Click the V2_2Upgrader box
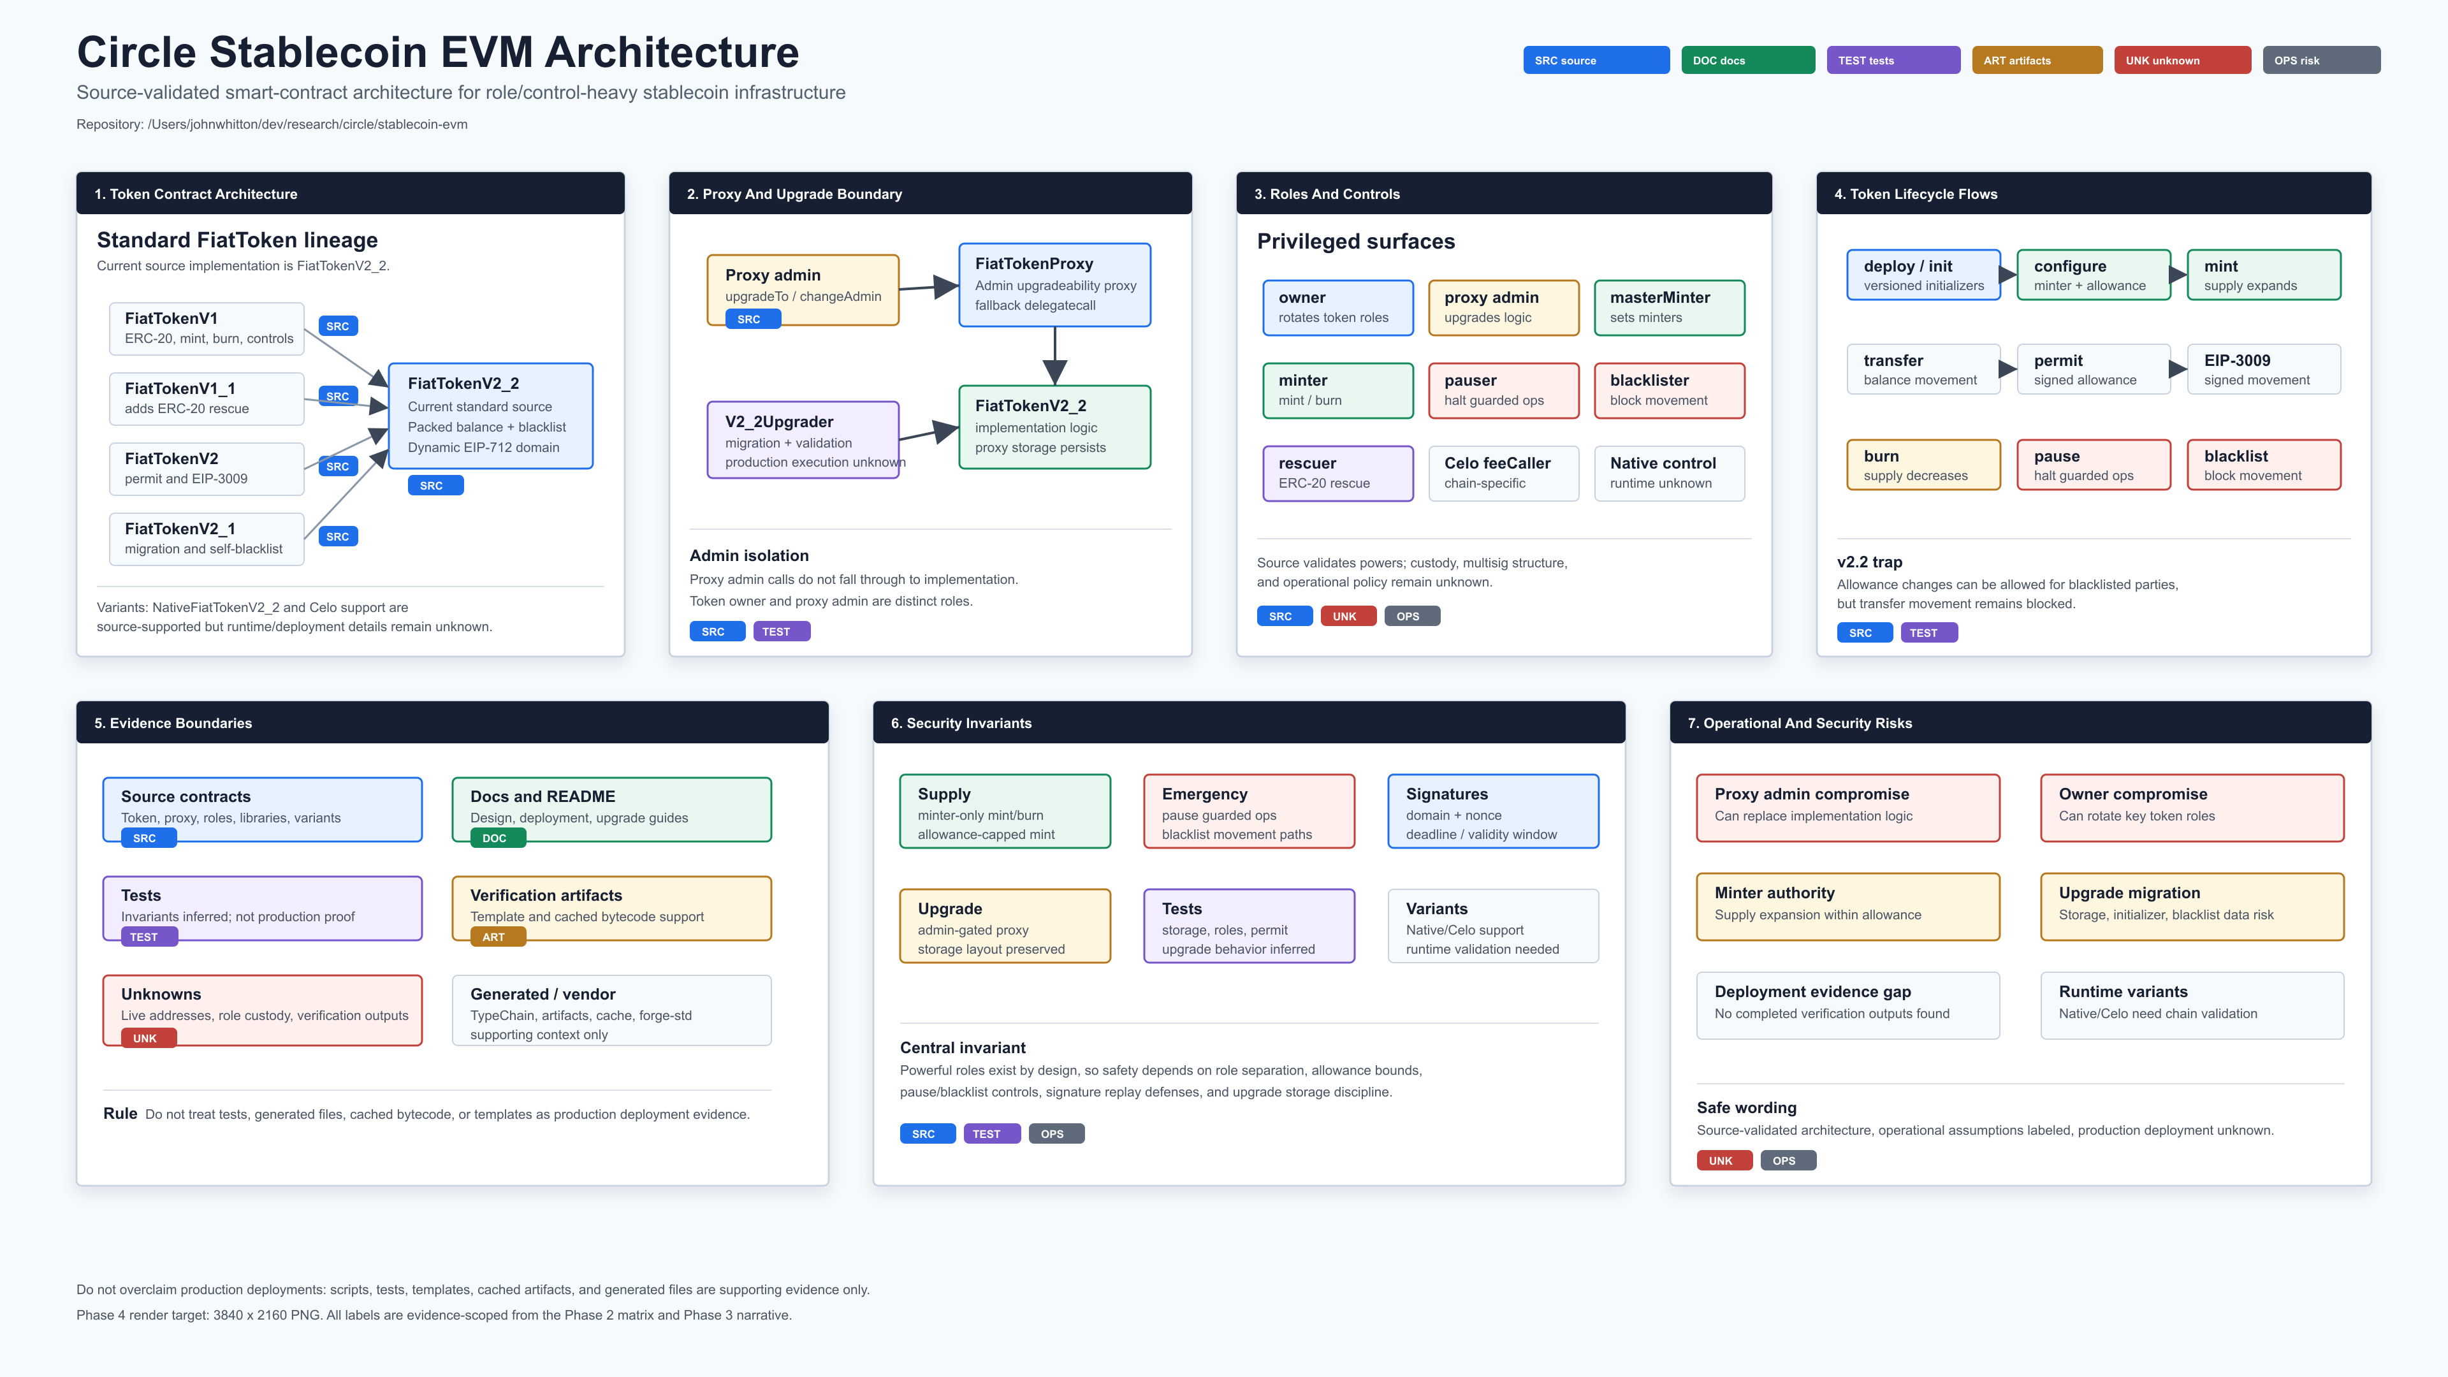2448x1377 pixels. (803, 440)
